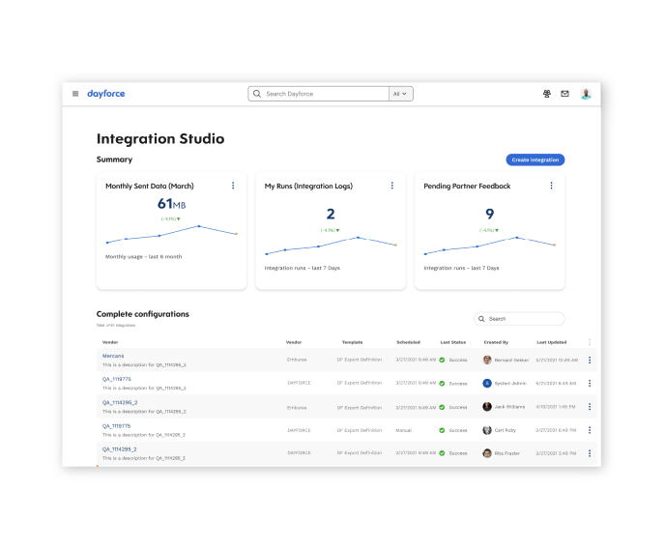Click the 61 MB value
This screenshot has width=665, height=549.
pos(171,204)
